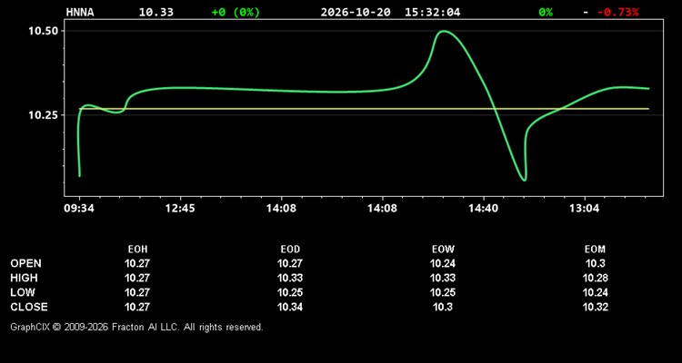Click the EOM LOW value 10.24
The height and width of the screenshot is (363, 682).
pyautogui.click(x=595, y=292)
